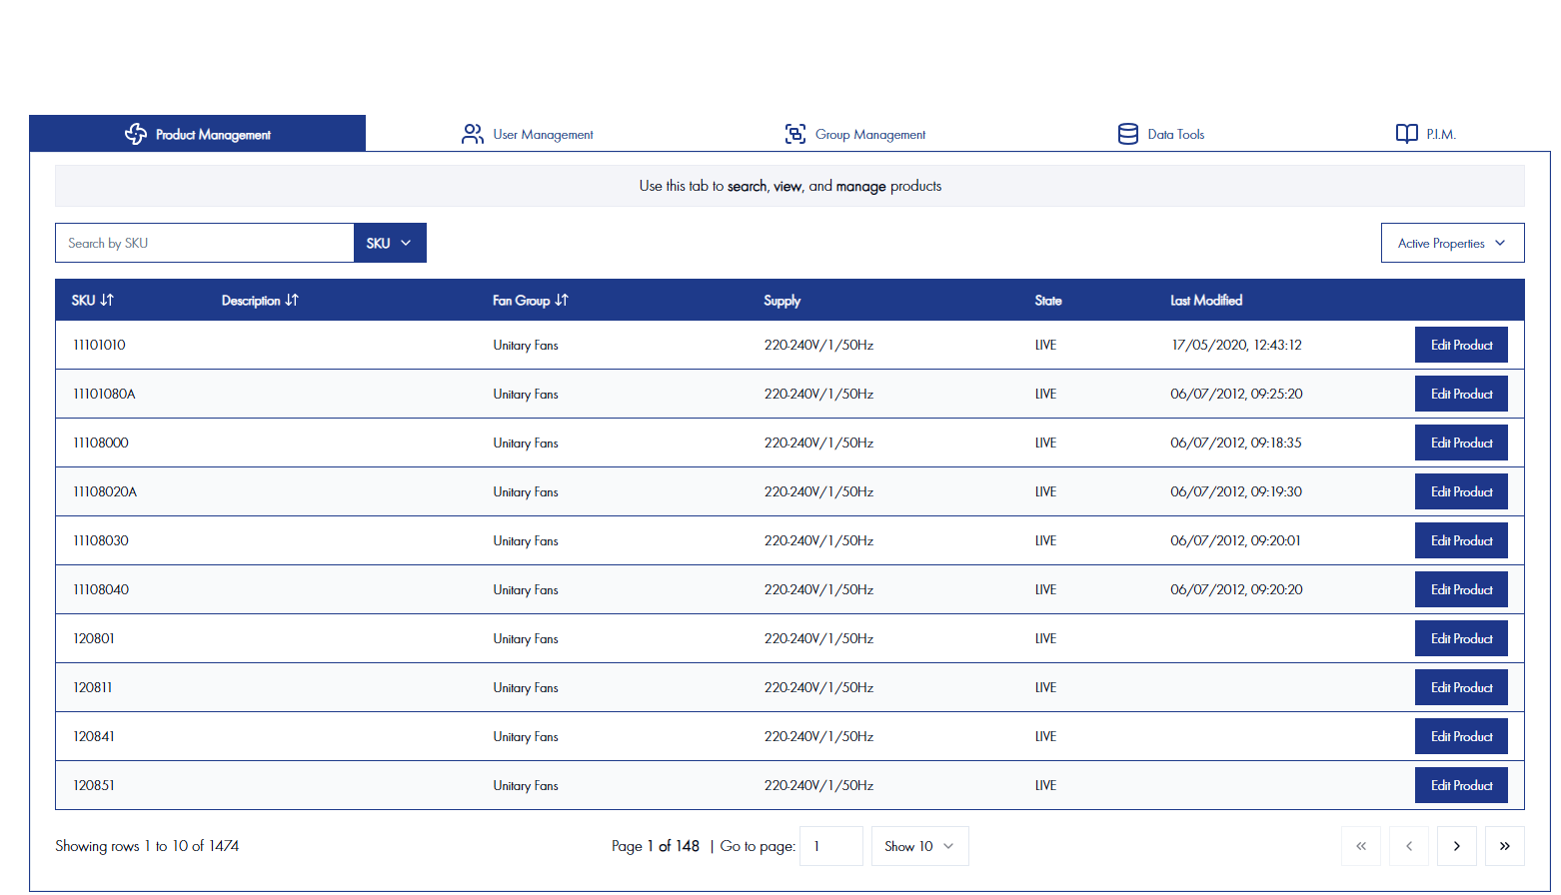Sort table by SKU column arrows

point(107,300)
